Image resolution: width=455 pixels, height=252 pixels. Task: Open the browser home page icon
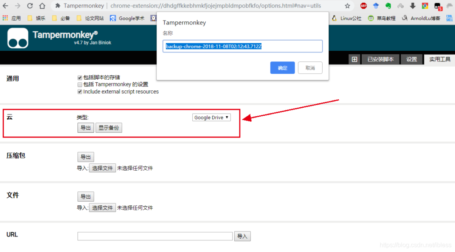[x=42, y=6]
